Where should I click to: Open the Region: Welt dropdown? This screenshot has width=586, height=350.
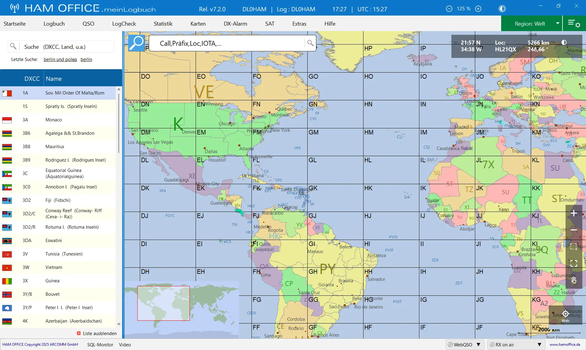pos(532,23)
